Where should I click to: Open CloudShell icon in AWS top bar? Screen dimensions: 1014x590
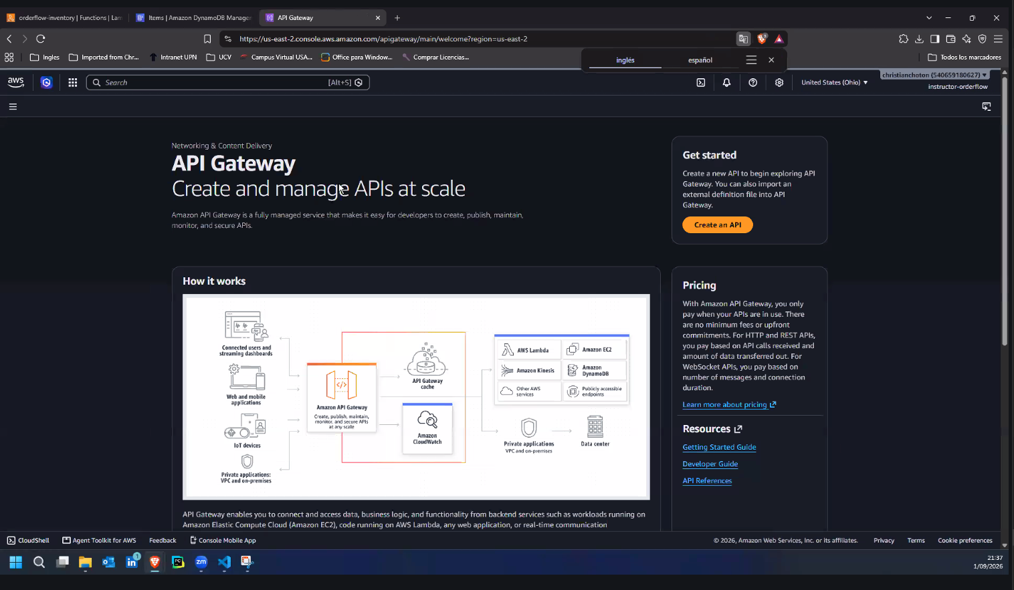[701, 82]
